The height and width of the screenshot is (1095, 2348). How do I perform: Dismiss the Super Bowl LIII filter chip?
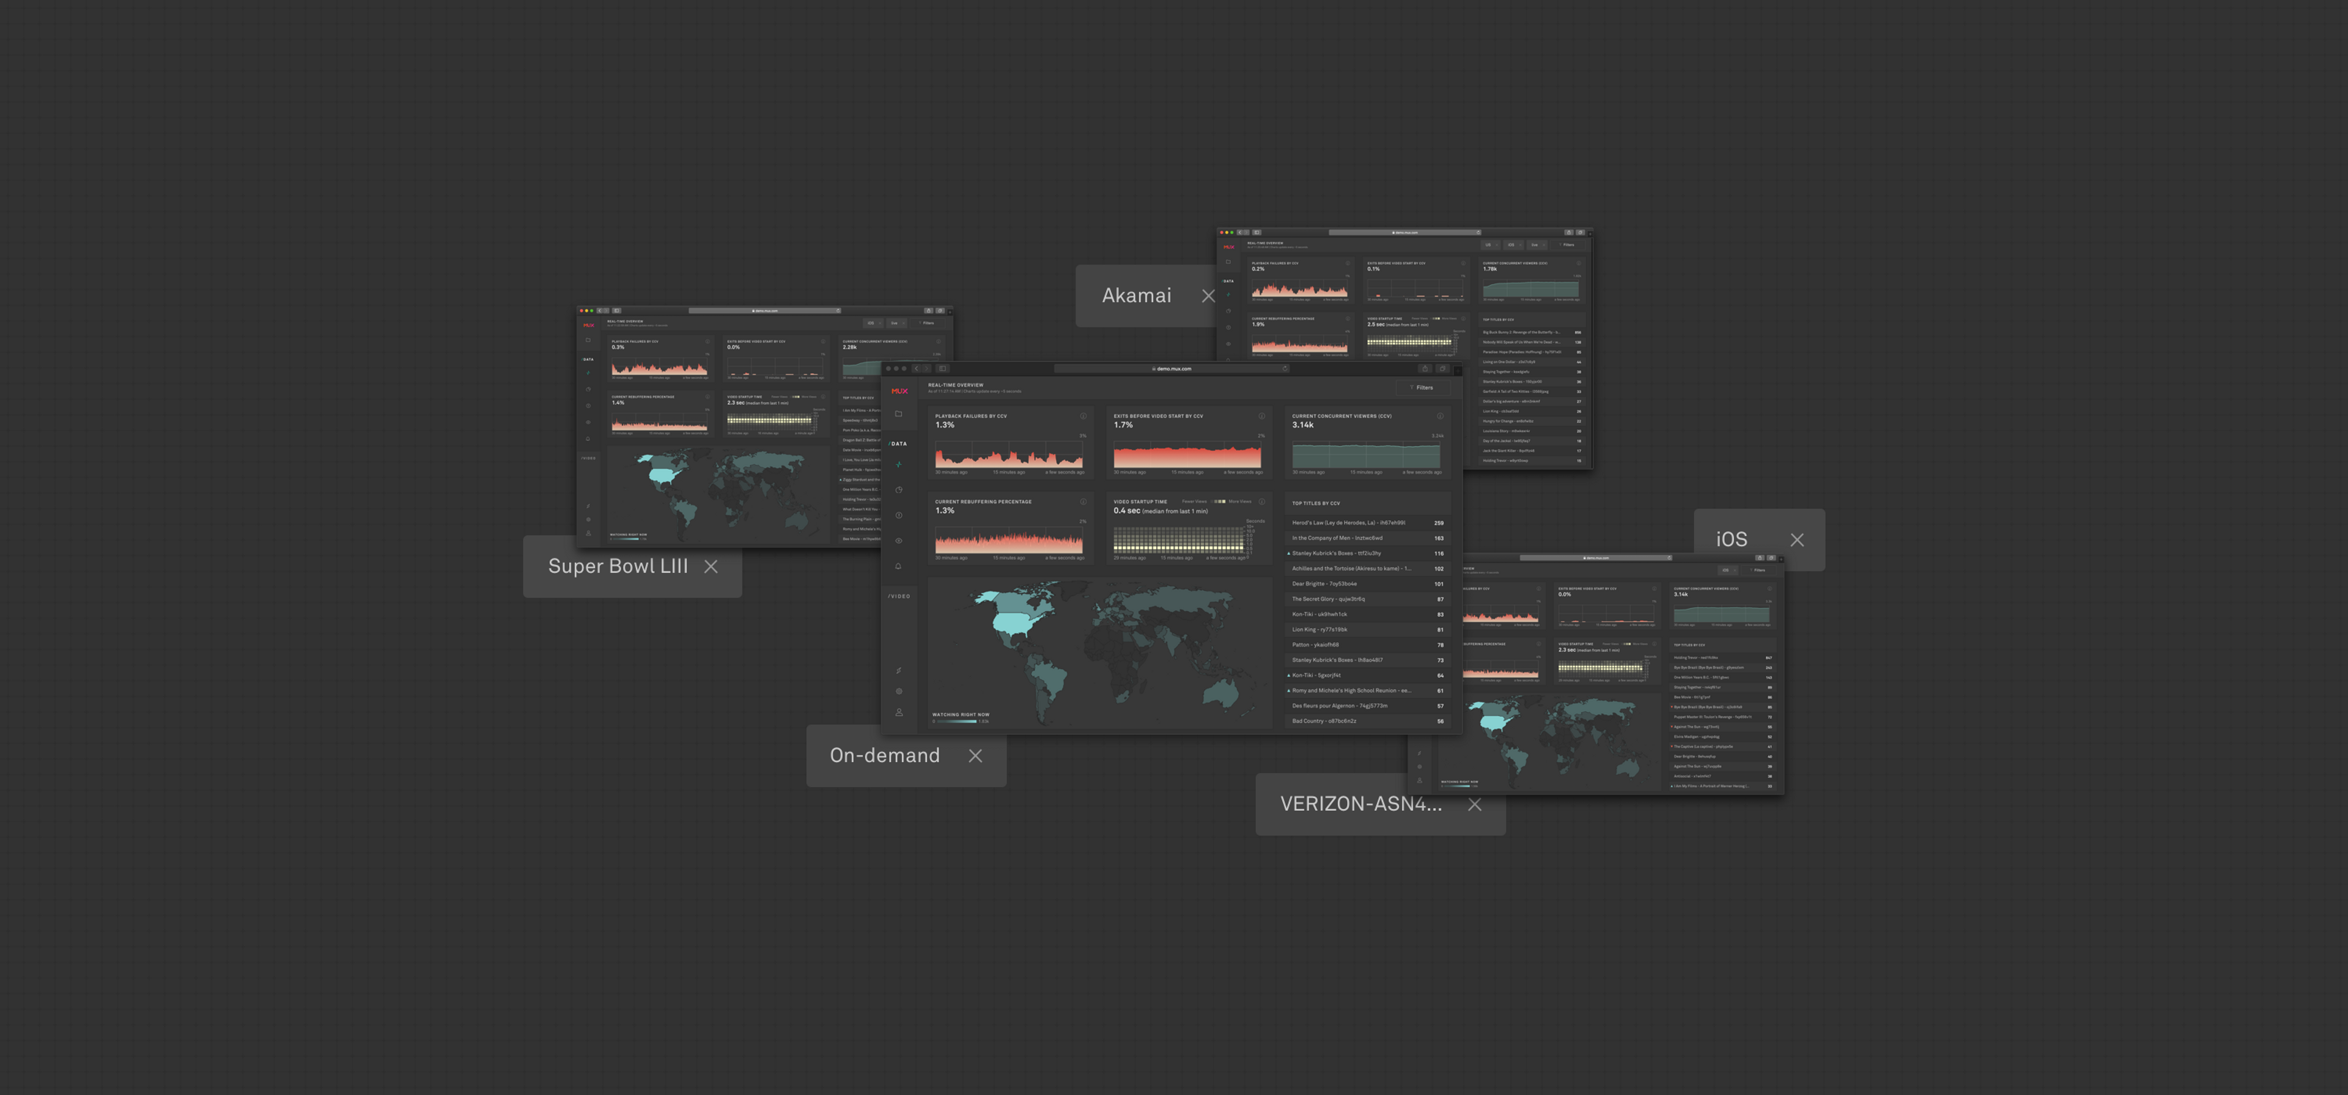point(711,566)
